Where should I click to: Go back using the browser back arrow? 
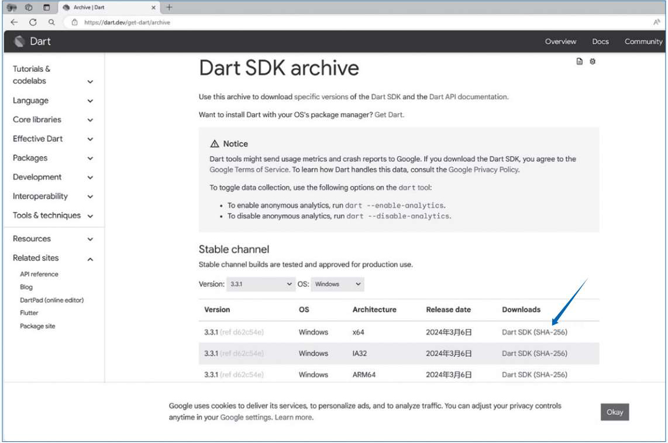point(15,22)
